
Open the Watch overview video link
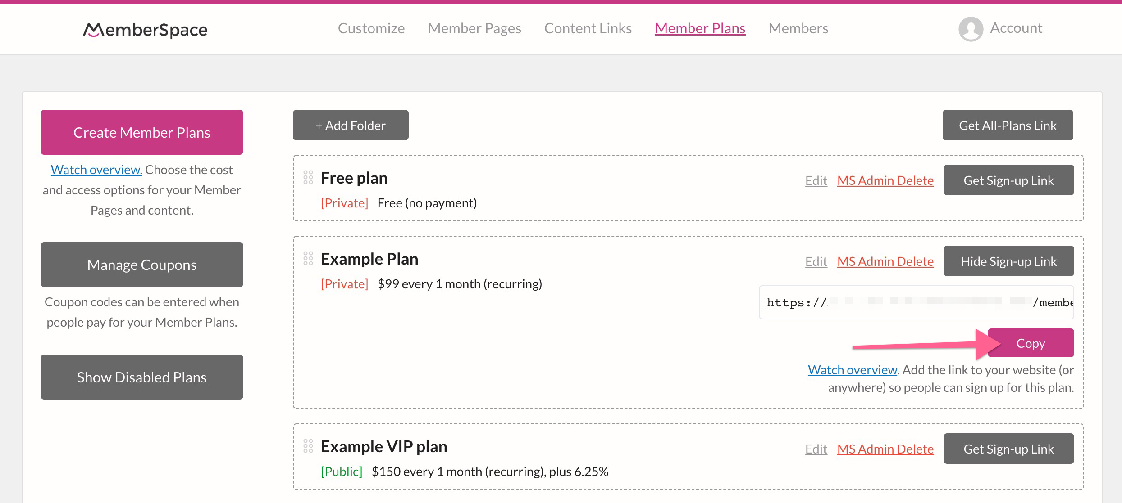click(96, 170)
